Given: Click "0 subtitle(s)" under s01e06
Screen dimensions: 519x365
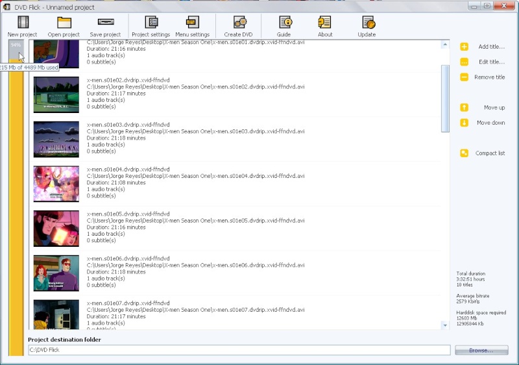Looking at the screenshot, I should tap(101, 285).
